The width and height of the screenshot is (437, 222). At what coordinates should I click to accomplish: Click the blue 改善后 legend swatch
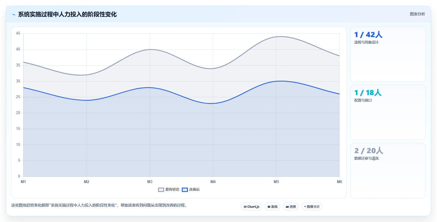[x=185, y=190]
